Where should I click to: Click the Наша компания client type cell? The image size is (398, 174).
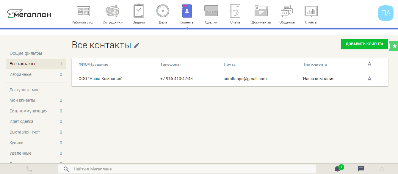319,79
